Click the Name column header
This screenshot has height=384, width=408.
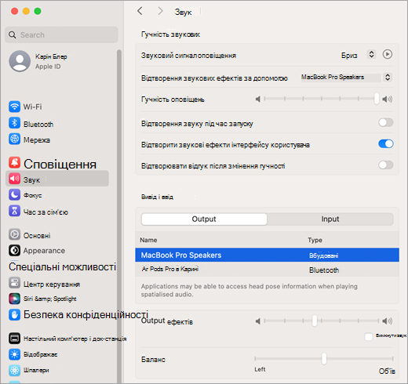tap(148, 240)
